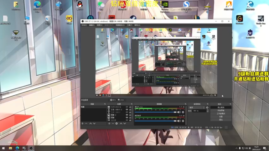Open the transition type dropdown
This screenshot has height=151, width=269.
pyautogui.click(x=197, y=108)
